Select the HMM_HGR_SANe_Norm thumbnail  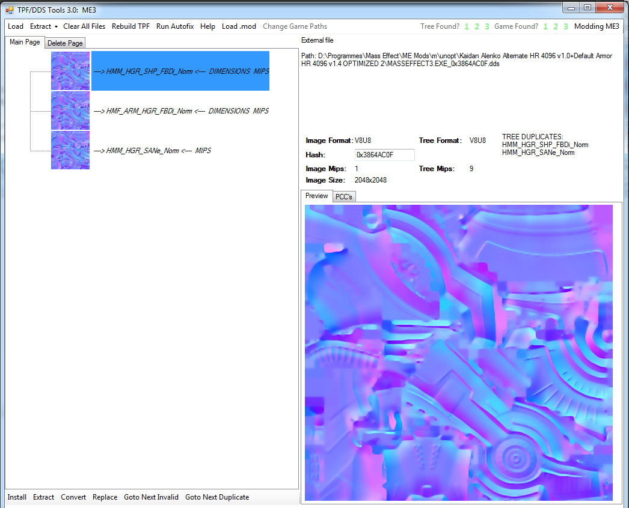[x=70, y=150]
